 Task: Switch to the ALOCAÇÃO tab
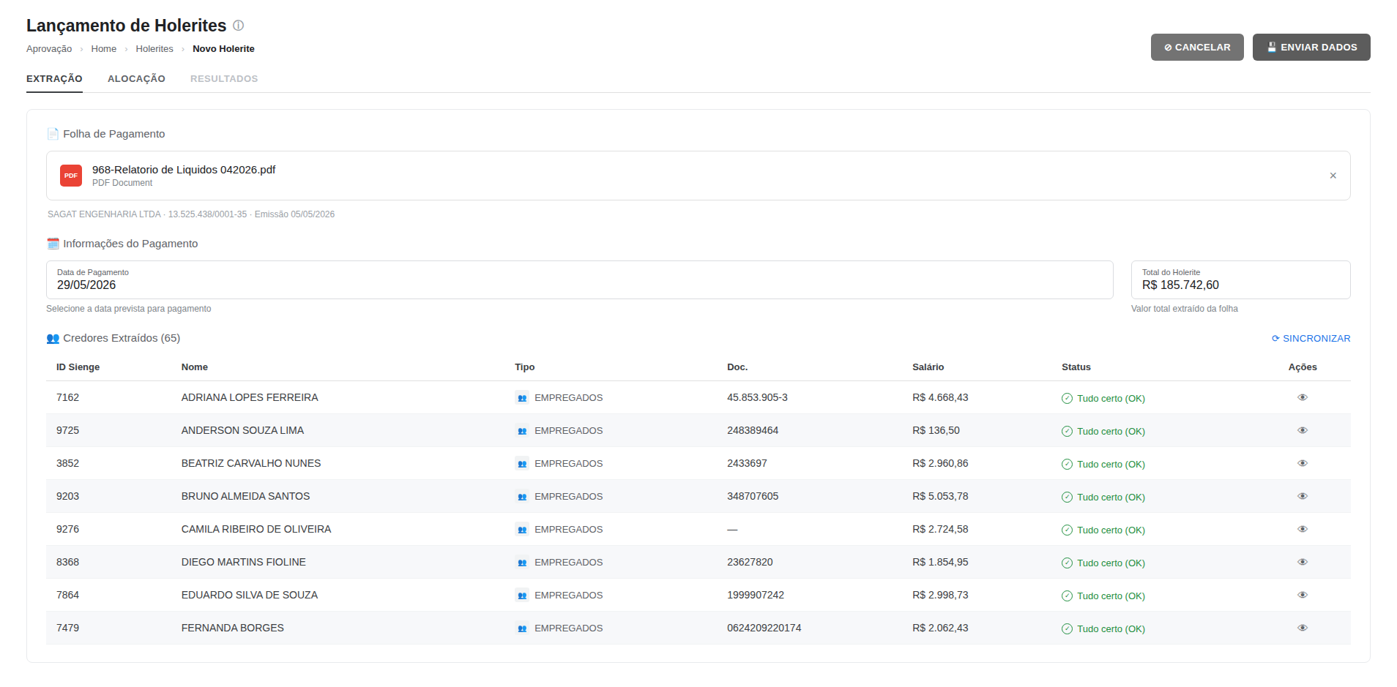[136, 79]
